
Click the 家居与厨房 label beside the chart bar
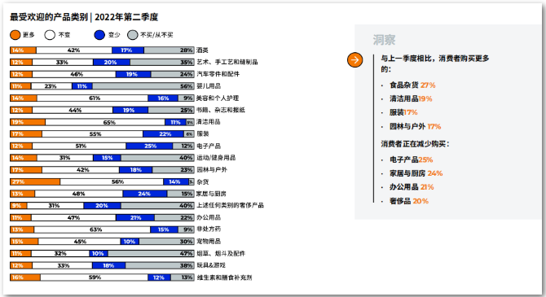pyautogui.click(x=211, y=194)
